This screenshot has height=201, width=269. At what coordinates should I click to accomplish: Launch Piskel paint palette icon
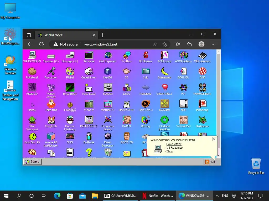pyautogui.click(x=70, y=73)
